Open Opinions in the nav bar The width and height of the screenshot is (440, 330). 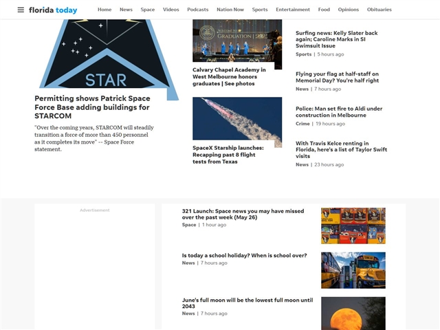[x=349, y=10]
